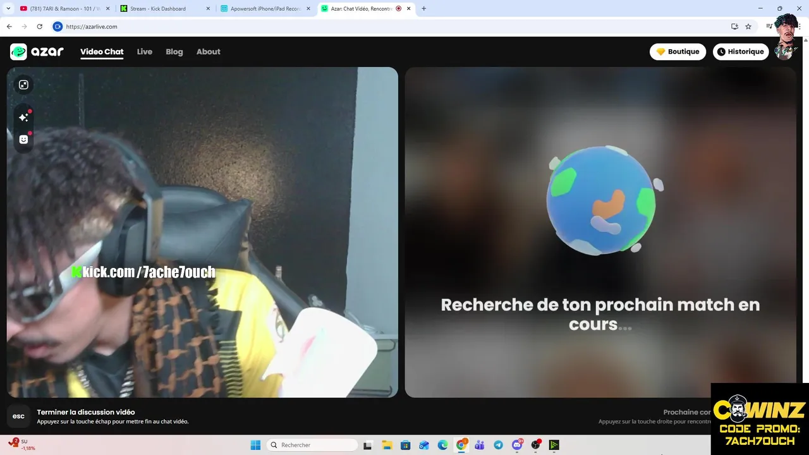The height and width of the screenshot is (455, 809).
Task: Open Microsoft Store from taskbar
Action: pos(405,445)
